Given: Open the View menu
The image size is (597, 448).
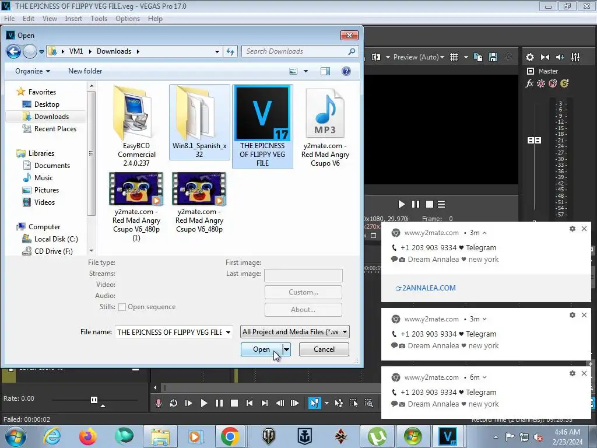Looking at the screenshot, I should pos(50,19).
